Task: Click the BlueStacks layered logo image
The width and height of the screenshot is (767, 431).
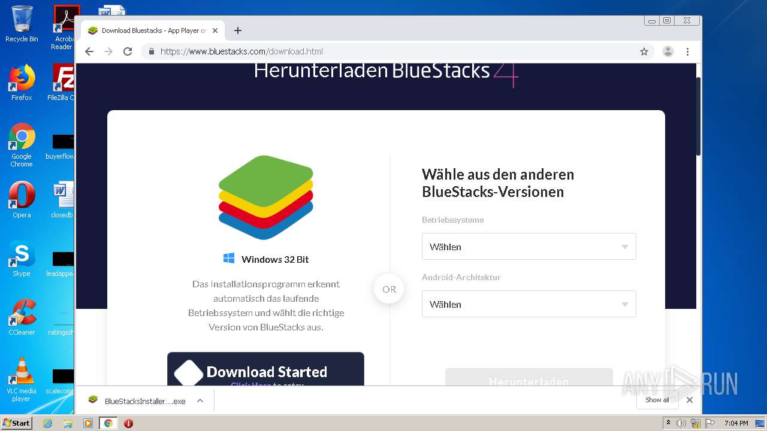Action: pos(266,198)
